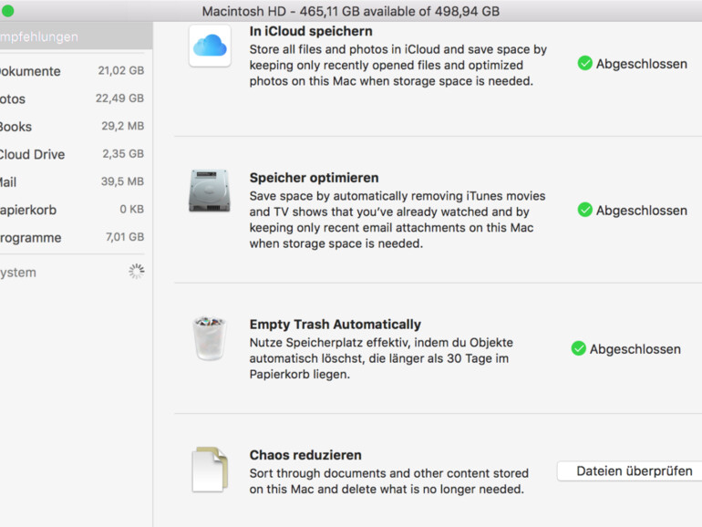702x527 pixels.
Task: Click the Empty Trash Automatically heading
Action: pyautogui.click(x=335, y=325)
